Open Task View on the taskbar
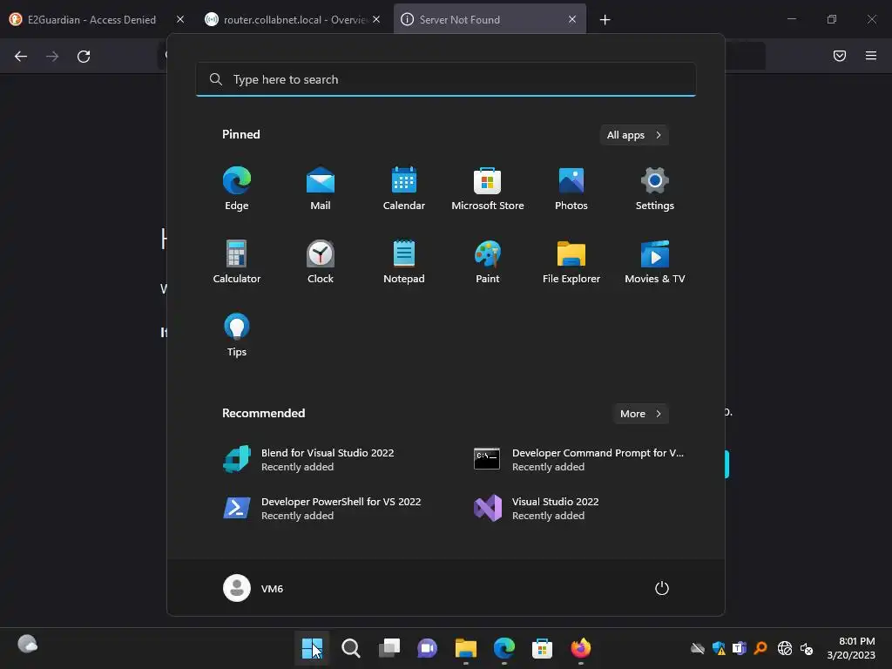This screenshot has height=669, width=892. pos(389,648)
